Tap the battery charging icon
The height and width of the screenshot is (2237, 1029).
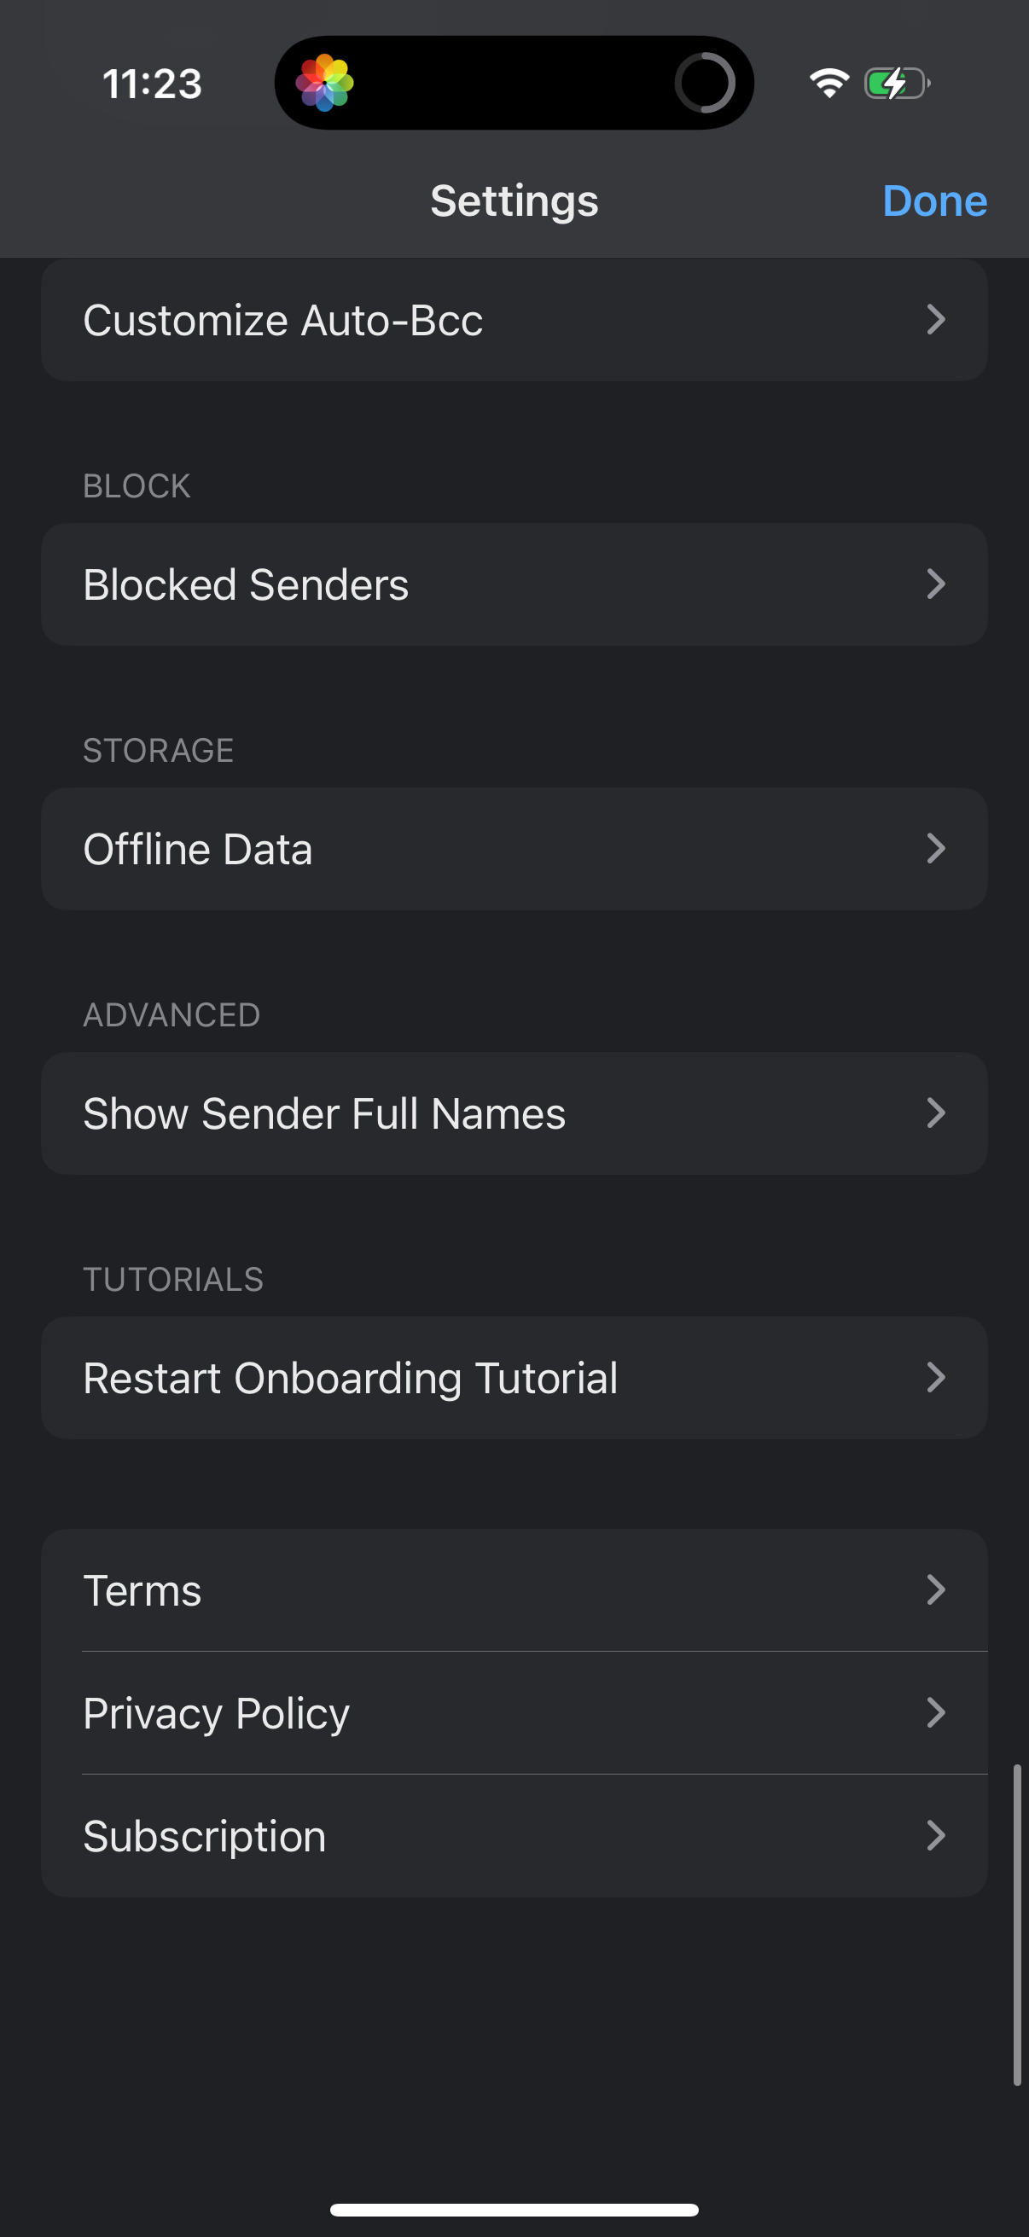tap(897, 84)
